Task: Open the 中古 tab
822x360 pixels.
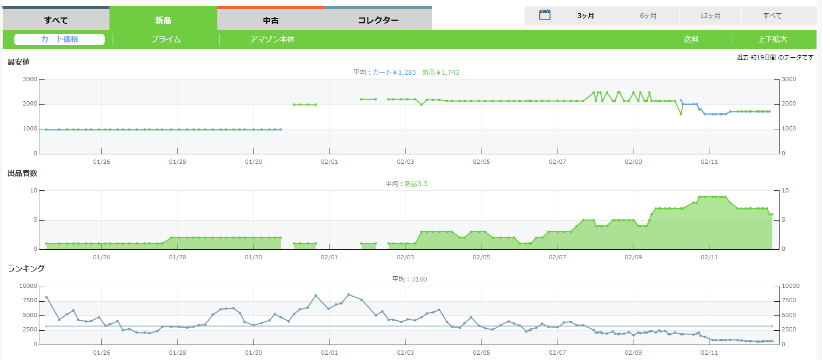Action: (x=271, y=21)
